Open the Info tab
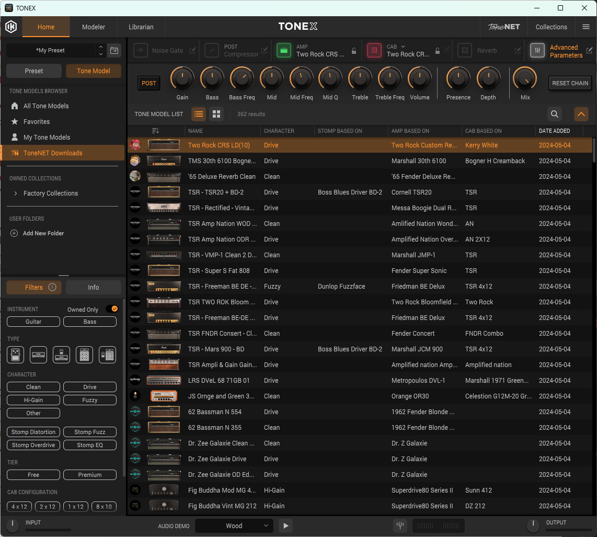This screenshot has width=597, height=537. pyautogui.click(x=93, y=287)
